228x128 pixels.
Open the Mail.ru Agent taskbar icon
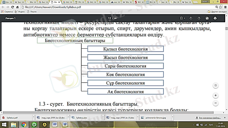coord(34,125)
